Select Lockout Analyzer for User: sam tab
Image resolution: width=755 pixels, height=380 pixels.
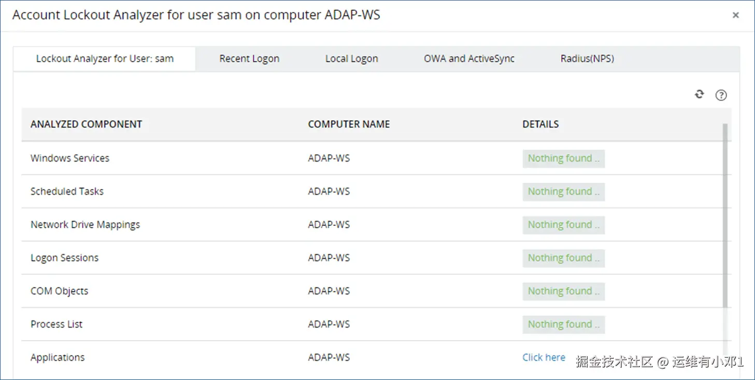pos(105,59)
